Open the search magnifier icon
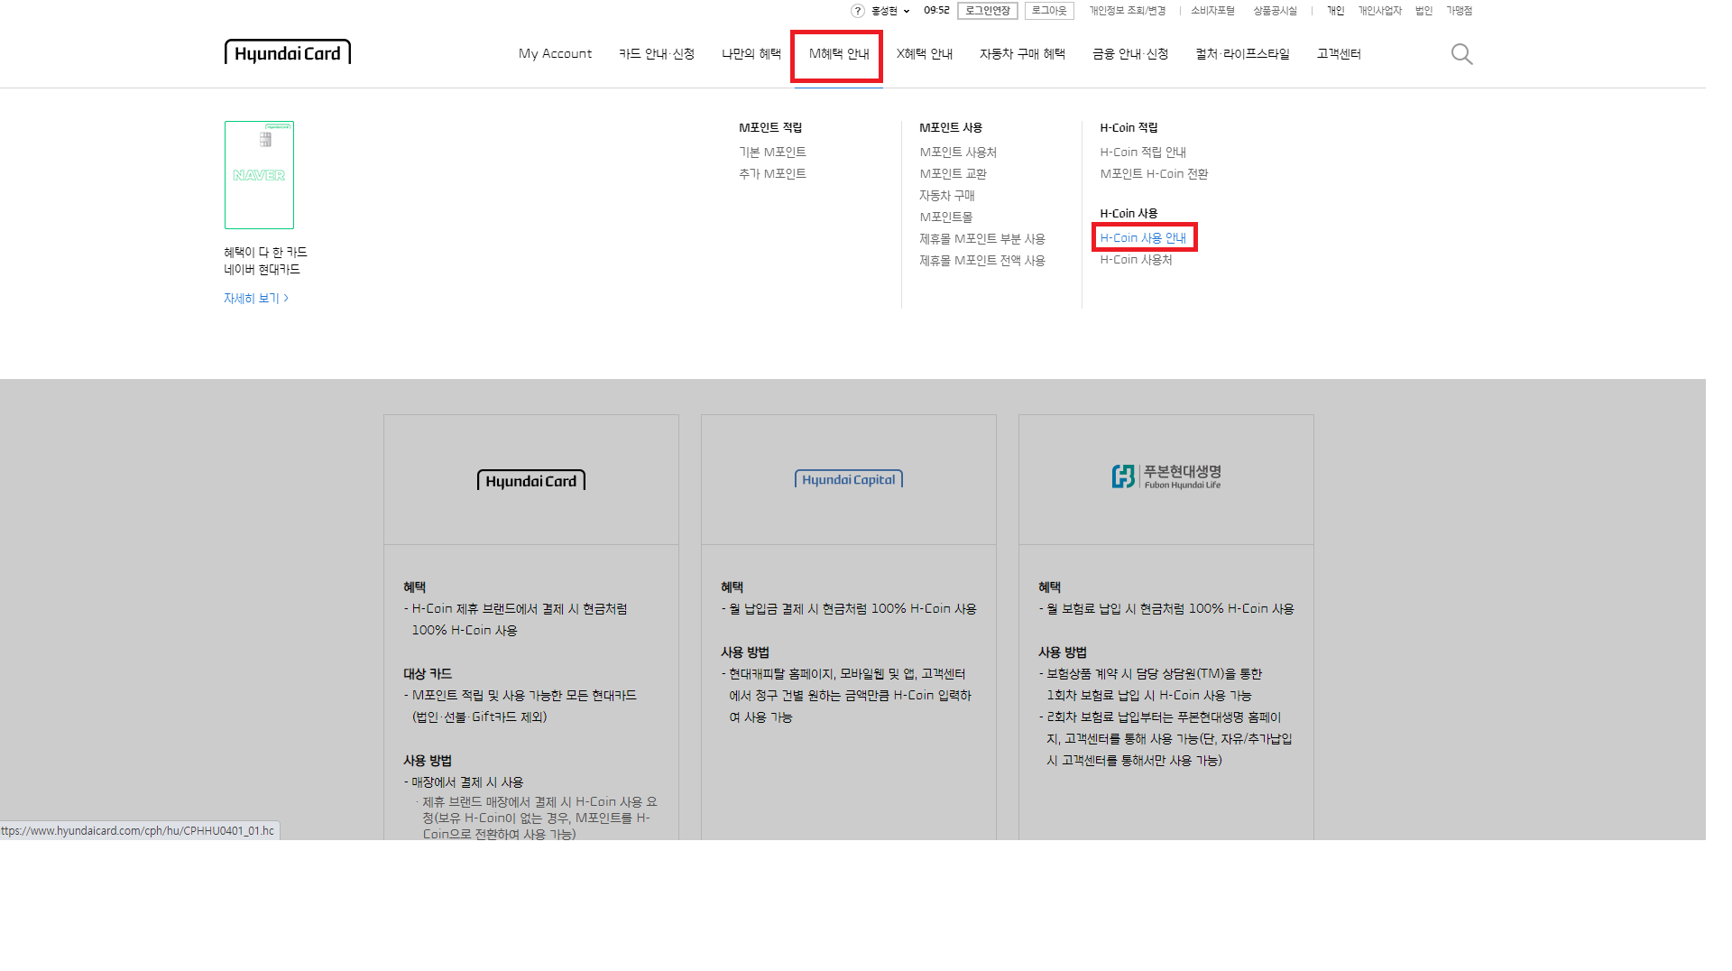This screenshot has height=971, width=1732. (x=1461, y=54)
